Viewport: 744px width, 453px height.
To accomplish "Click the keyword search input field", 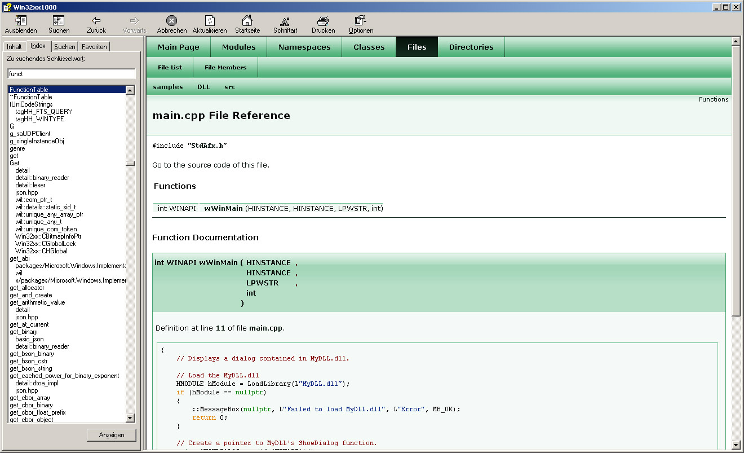I will (71, 74).
